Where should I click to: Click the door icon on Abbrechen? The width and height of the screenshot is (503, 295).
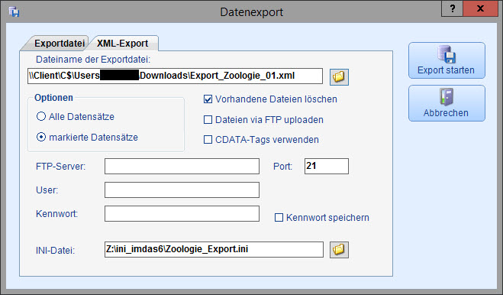(x=447, y=97)
